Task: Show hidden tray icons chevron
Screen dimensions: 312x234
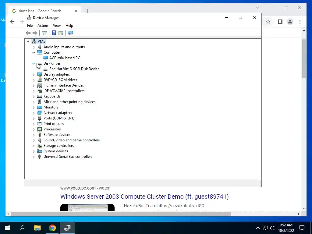Action: (x=258, y=228)
